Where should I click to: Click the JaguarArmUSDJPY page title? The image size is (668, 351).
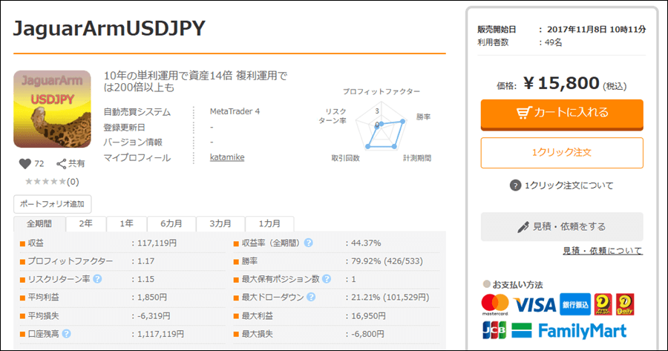click(110, 28)
